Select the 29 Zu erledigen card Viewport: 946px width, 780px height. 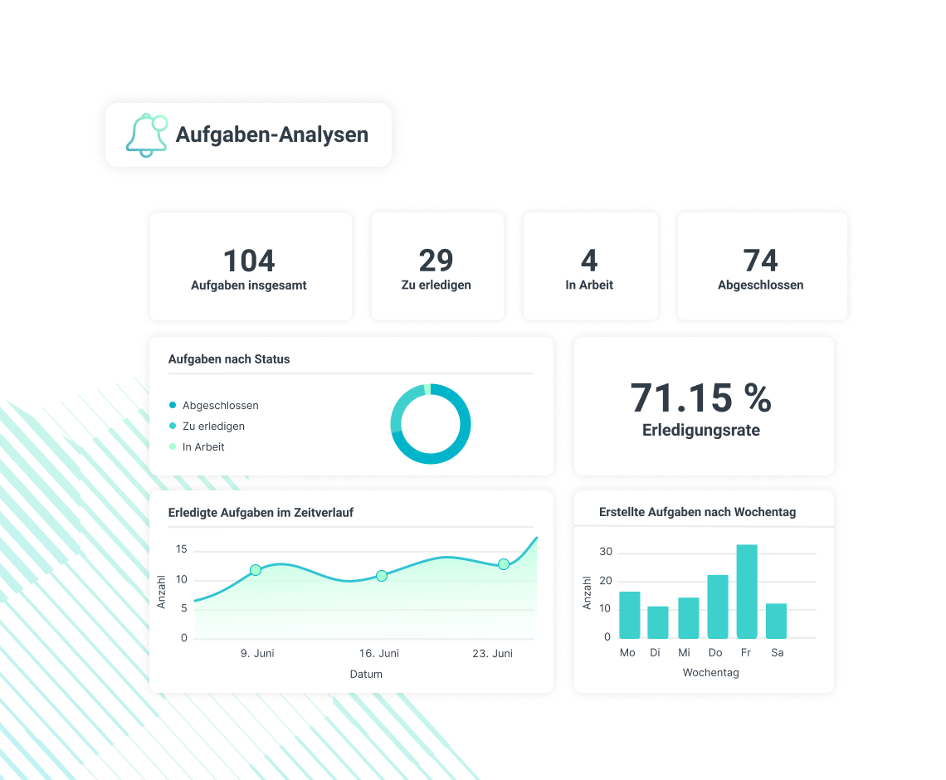(x=436, y=267)
